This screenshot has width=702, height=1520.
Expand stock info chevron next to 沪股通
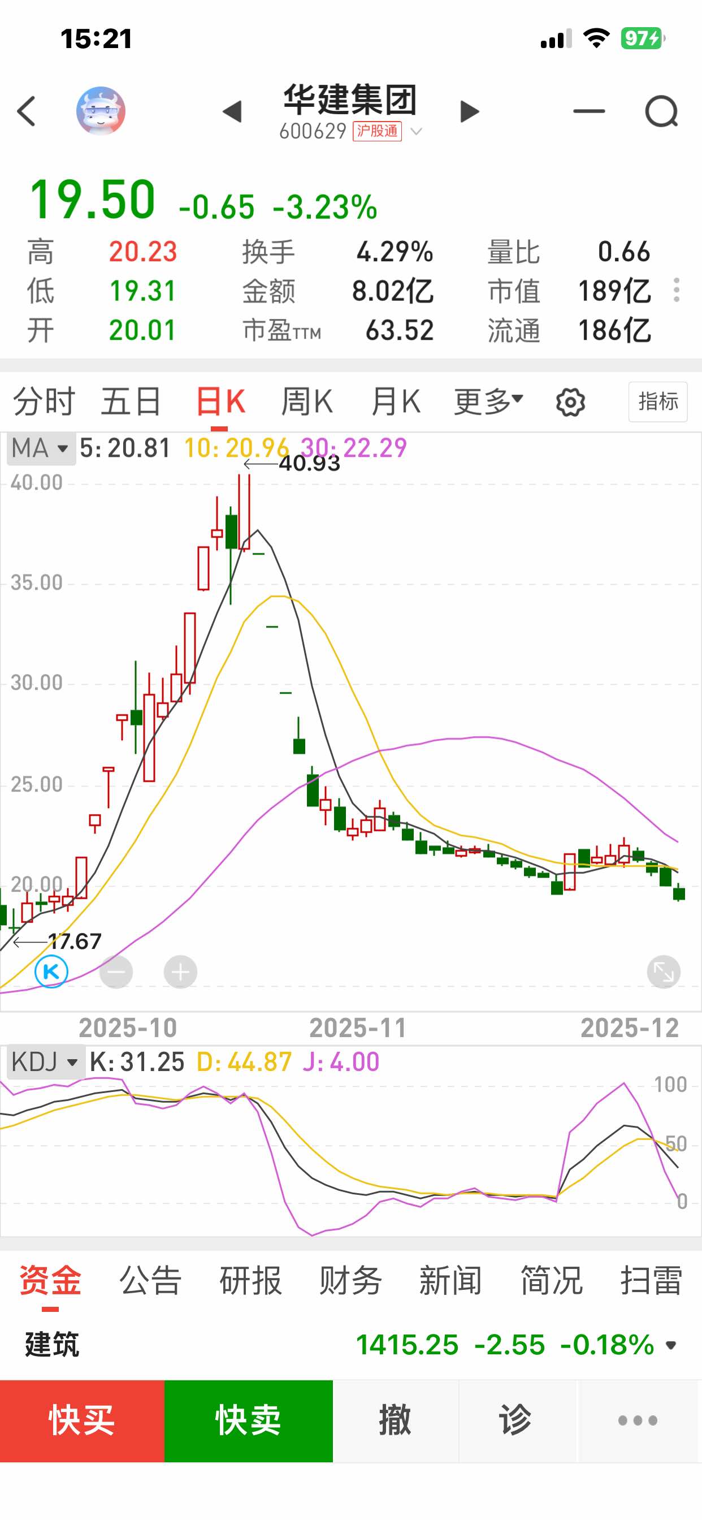click(x=417, y=132)
